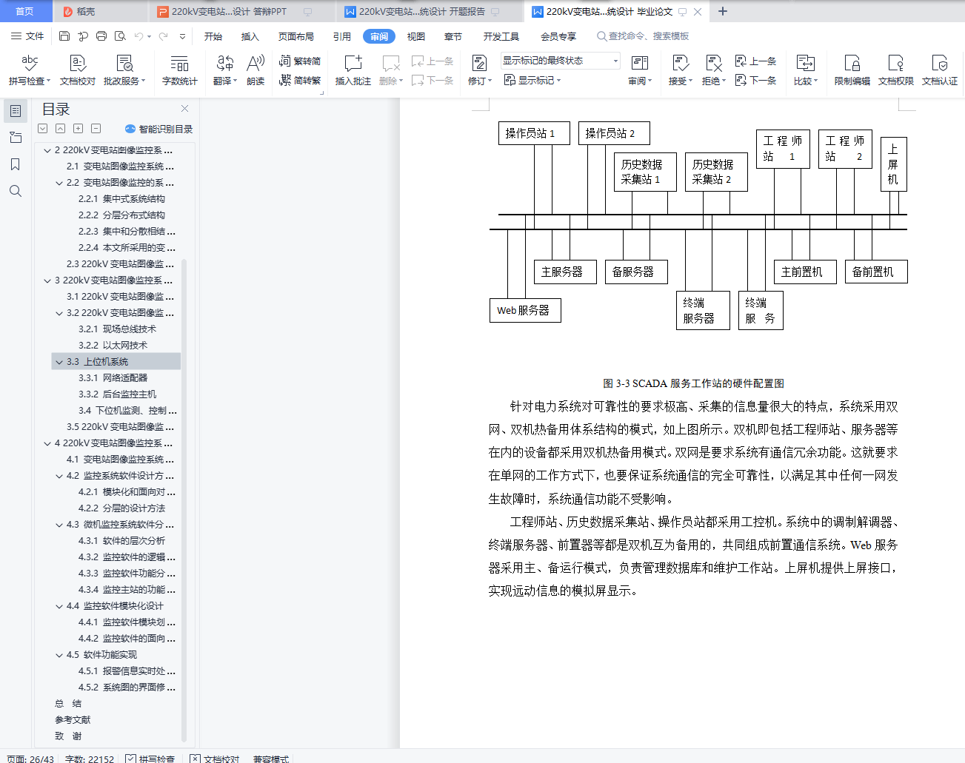Viewport: 965px width, 763px height.
Task: Switch to the 开始 ribbon tab
Action: point(213,36)
